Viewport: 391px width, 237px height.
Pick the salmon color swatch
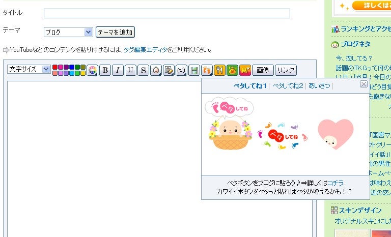55,73
